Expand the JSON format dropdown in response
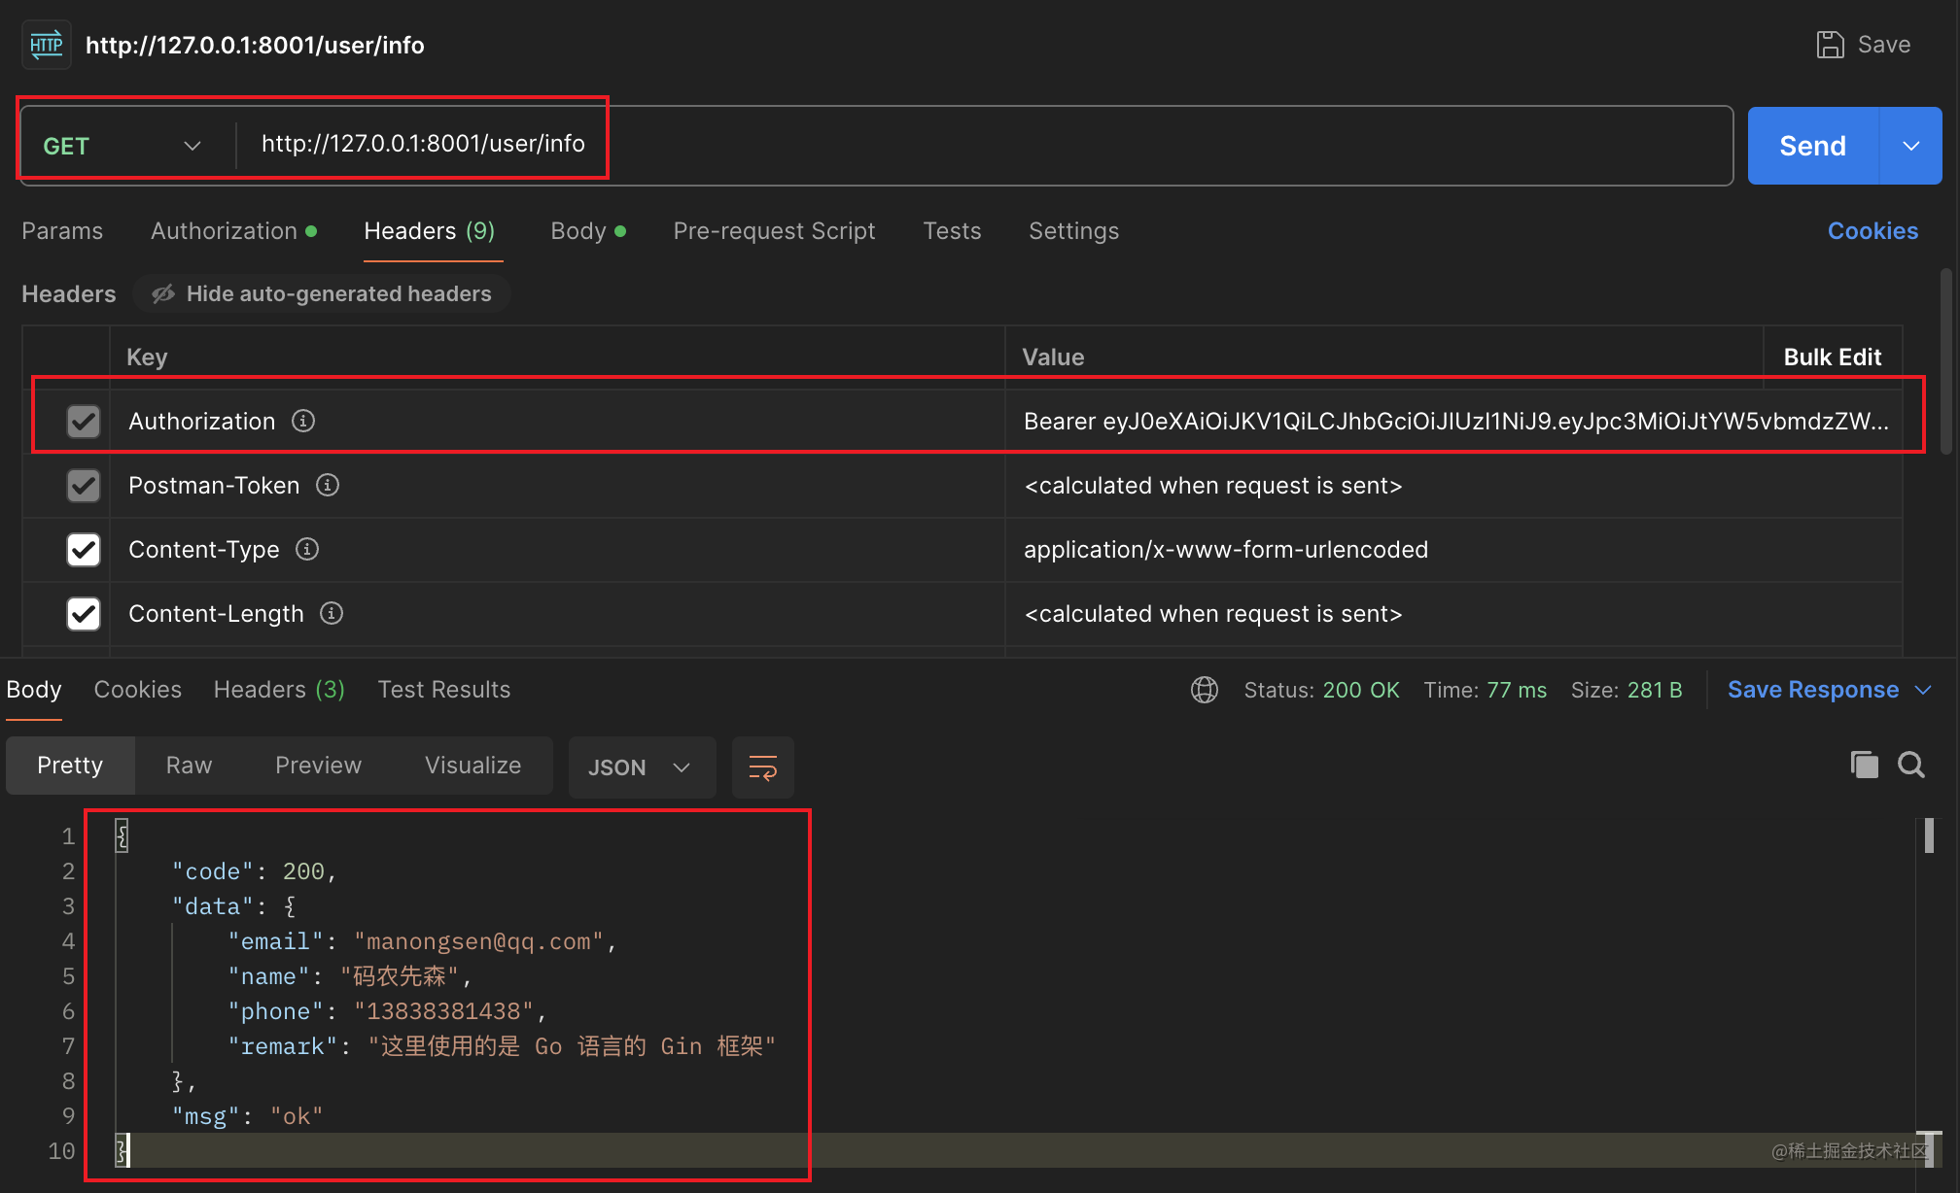 point(683,765)
